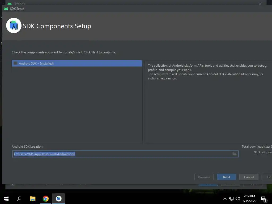This screenshot has height=204, width=272.
Task: Open File Explorer from the taskbar
Action: point(32,198)
